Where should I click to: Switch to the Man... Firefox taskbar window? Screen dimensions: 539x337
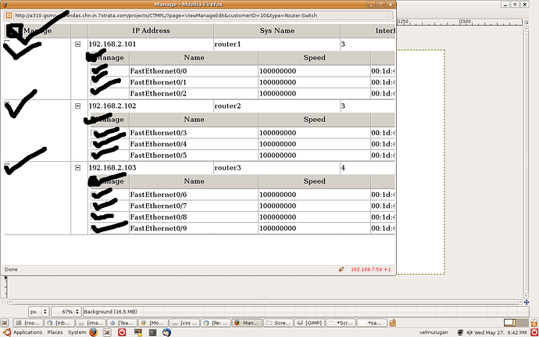pyautogui.click(x=247, y=323)
